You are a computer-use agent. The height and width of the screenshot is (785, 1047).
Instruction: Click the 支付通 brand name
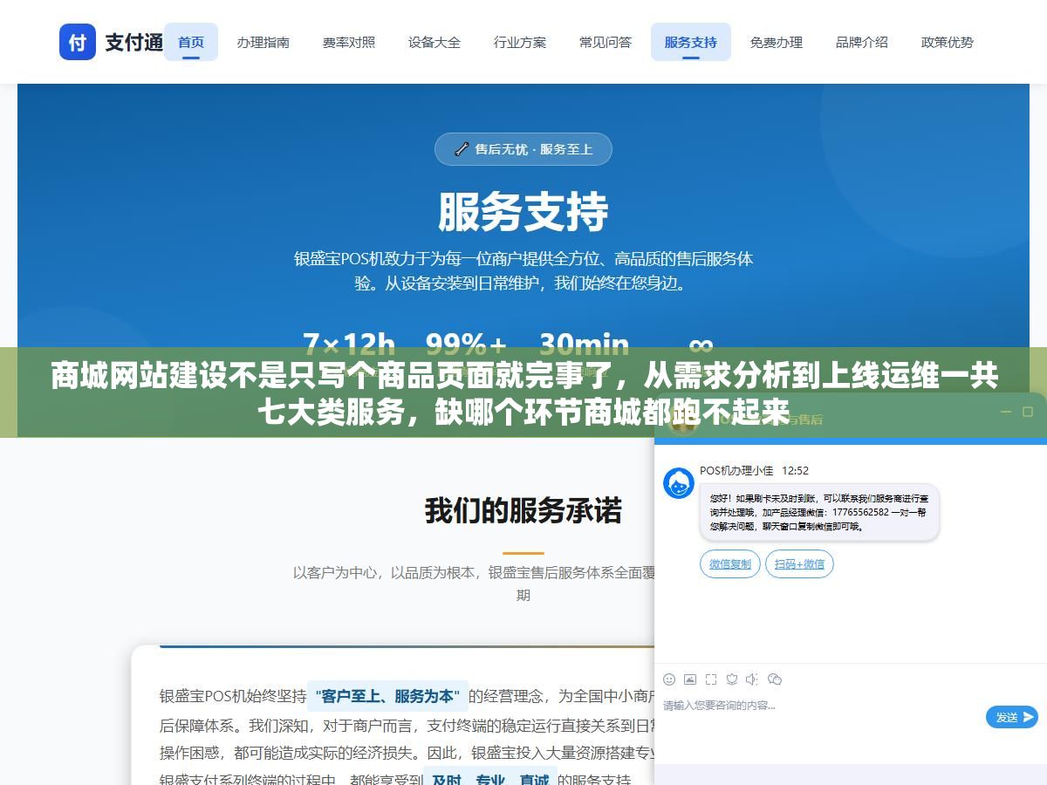click(134, 42)
